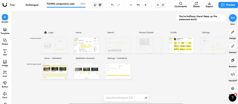Image resolution: width=238 pixels, height=104 pixels.
Task: Redo the last action
Action: tap(118, 5)
